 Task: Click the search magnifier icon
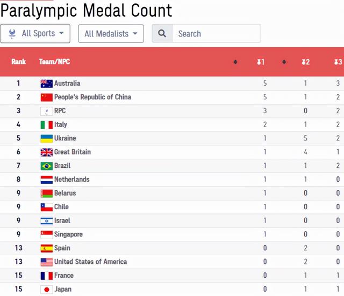(162, 33)
